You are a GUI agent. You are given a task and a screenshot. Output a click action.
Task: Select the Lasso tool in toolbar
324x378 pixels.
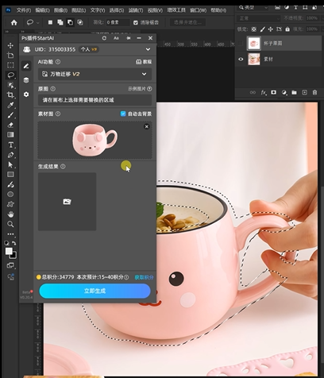point(10,75)
